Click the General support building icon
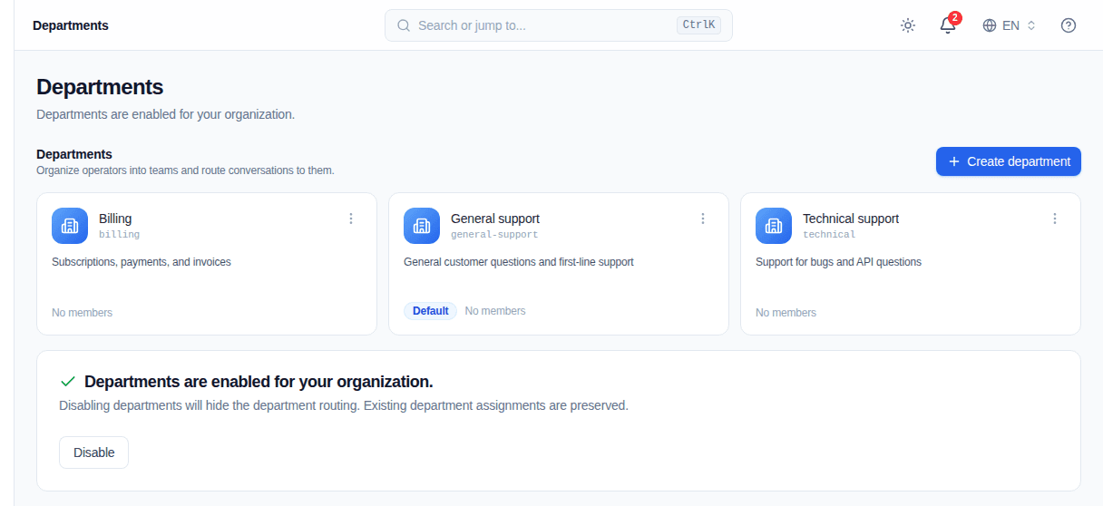 pos(422,226)
